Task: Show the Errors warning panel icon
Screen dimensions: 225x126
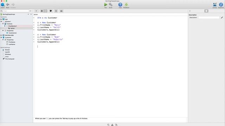Action: pos(112,125)
